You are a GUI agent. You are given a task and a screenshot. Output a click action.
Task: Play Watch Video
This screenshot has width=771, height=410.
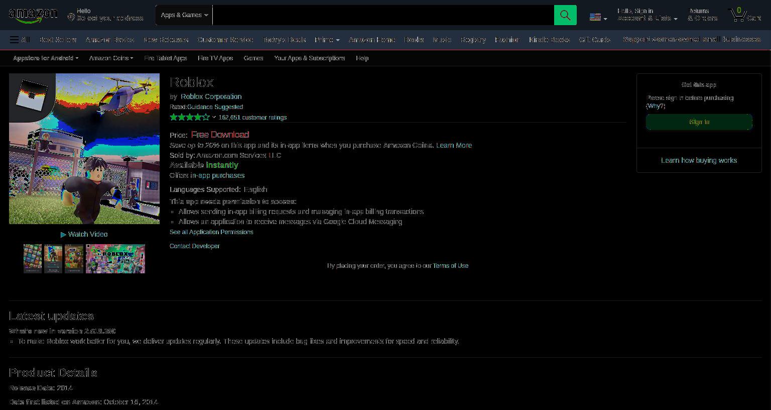tap(84, 234)
